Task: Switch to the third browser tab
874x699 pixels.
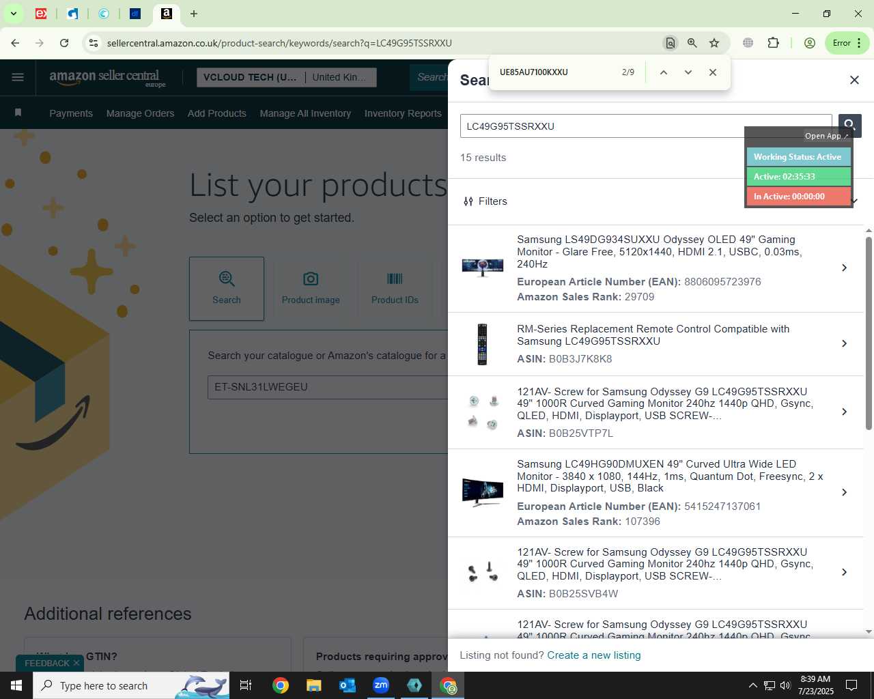Action: (104, 14)
